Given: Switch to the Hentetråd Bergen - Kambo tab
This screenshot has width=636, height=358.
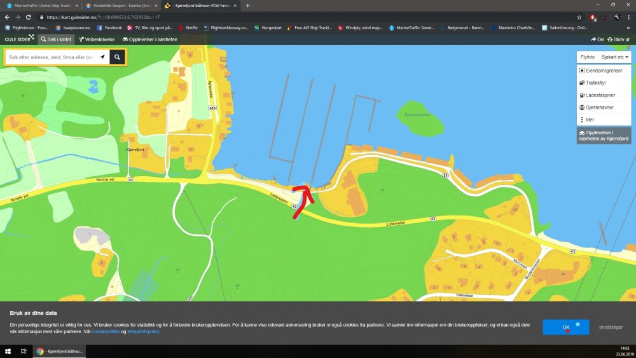Looking at the screenshot, I should [120, 6].
